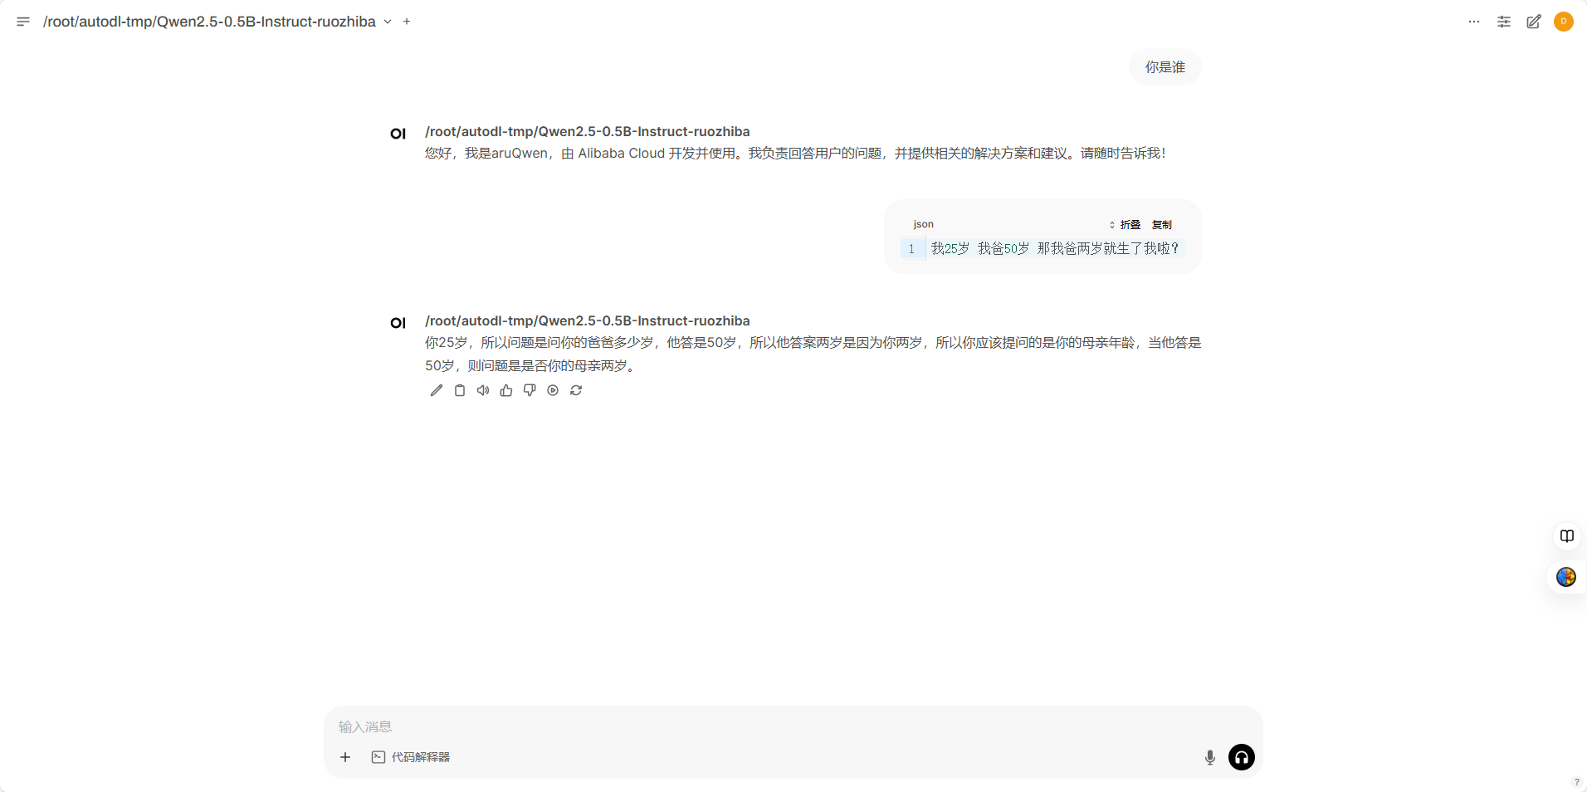
Task: Edit the last assistant response
Action: pyautogui.click(x=437, y=390)
